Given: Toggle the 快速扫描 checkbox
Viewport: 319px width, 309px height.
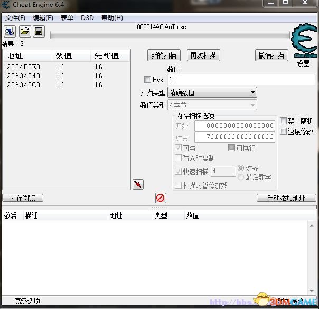Looking at the screenshot, I should [178, 172].
